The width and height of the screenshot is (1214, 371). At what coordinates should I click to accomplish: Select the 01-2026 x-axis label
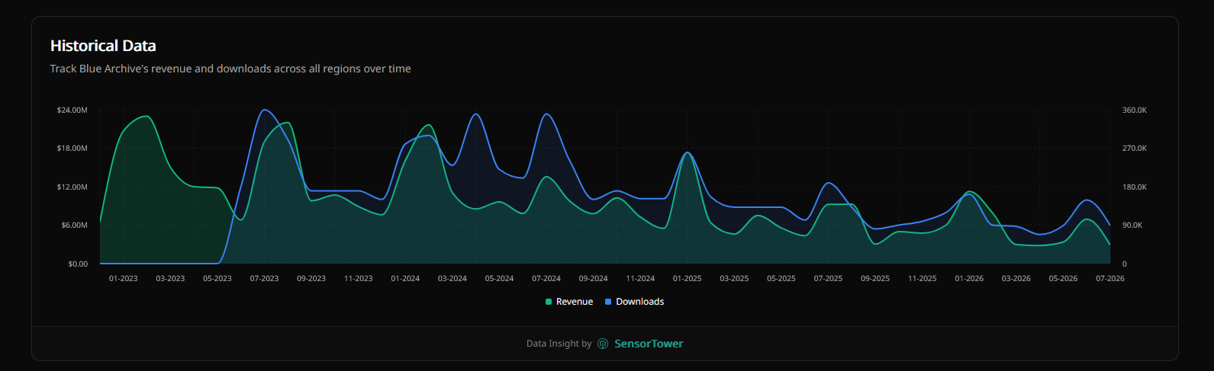coord(969,279)
